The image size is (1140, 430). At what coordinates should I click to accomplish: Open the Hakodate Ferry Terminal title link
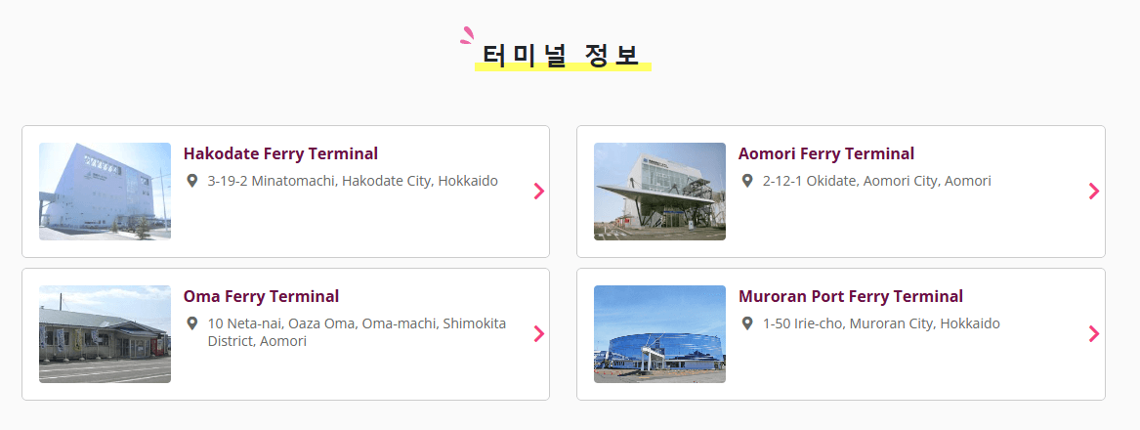[280, 153]
